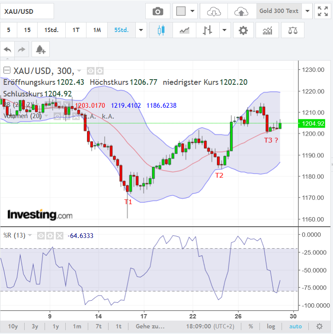Open the indicators chart icon
The width and height of the screenshot is (333, 334).
point(267,30)
